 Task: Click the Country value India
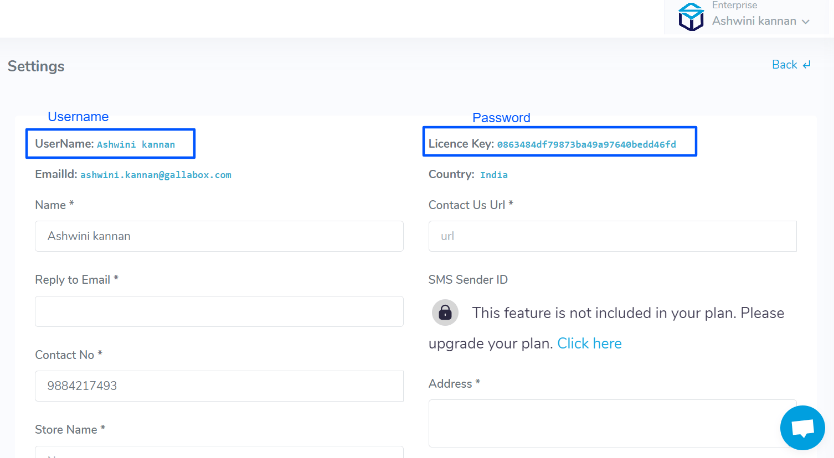(494, 175)
